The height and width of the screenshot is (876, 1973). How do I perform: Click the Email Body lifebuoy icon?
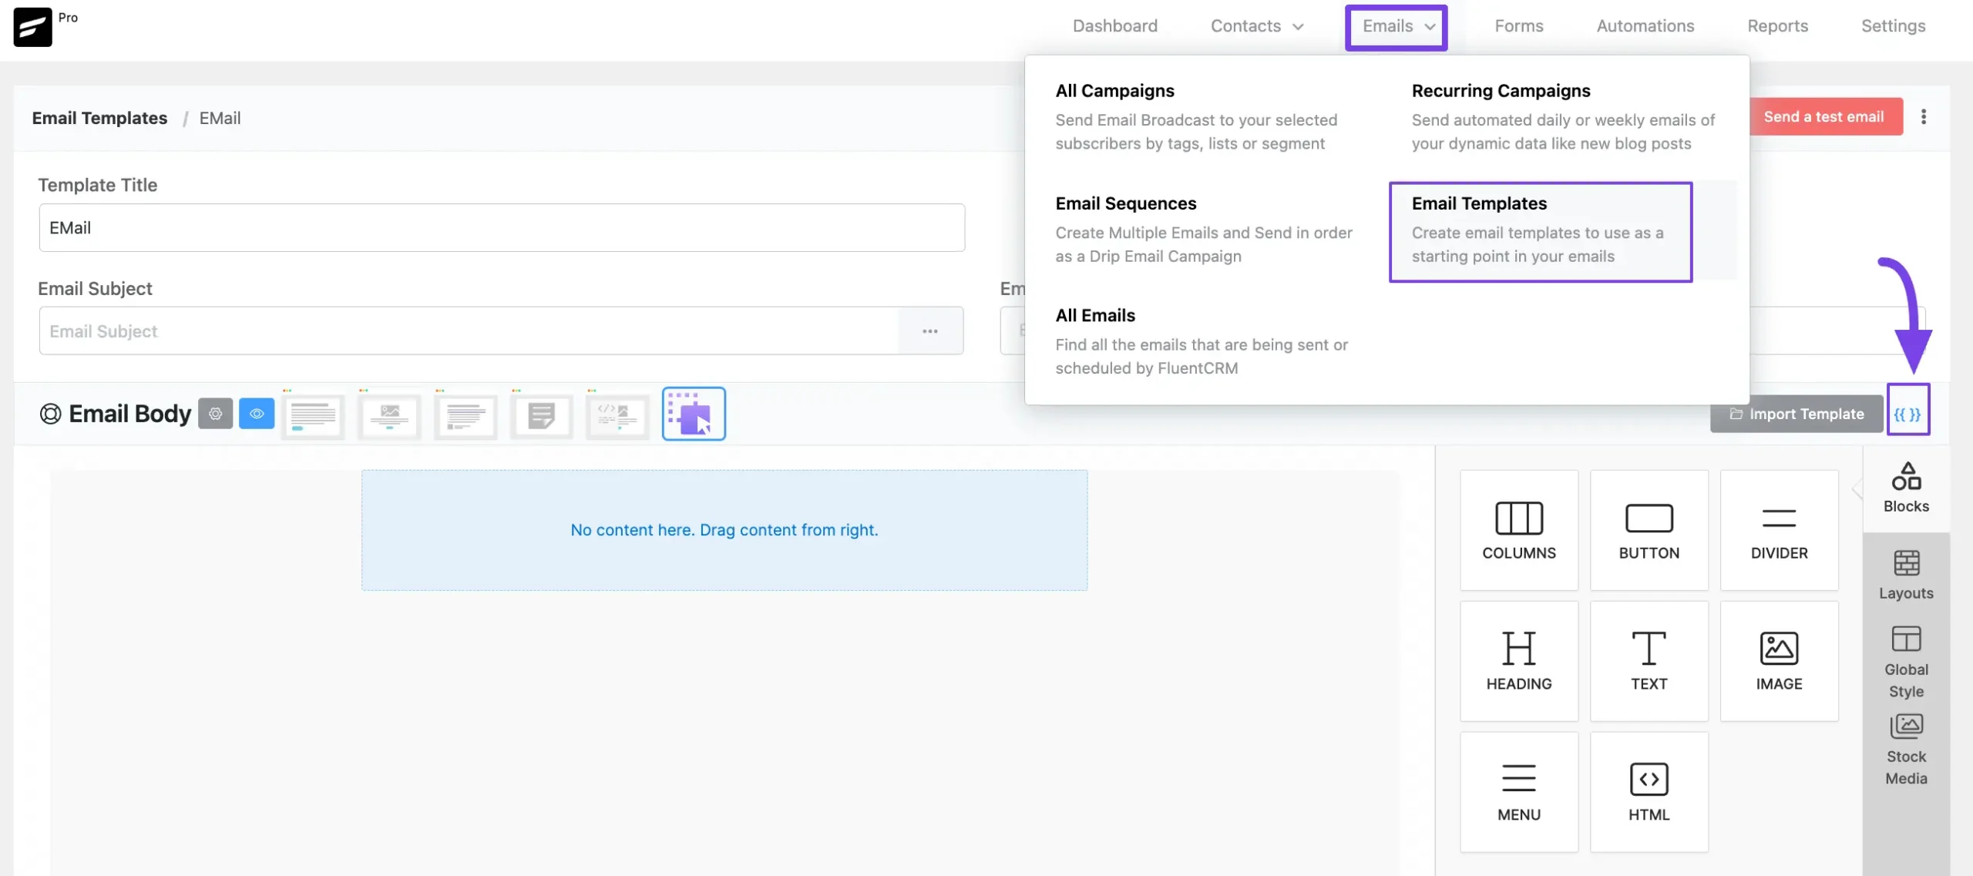(50, 414)
